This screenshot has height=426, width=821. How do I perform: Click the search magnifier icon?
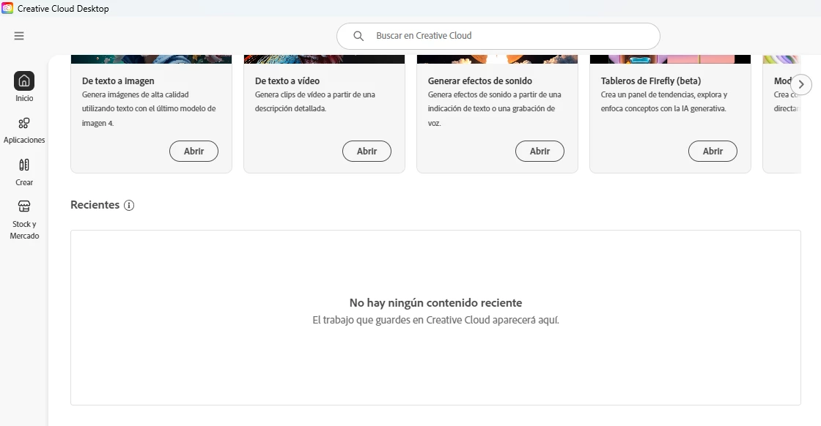click(358, 36)
